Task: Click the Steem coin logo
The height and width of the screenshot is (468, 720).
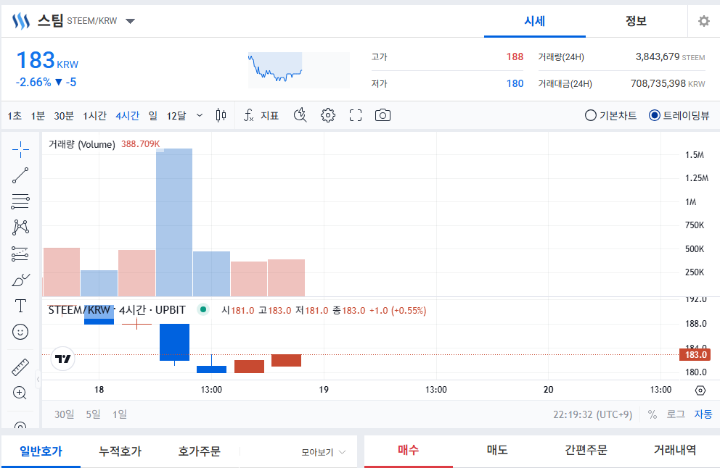Action: (x=20, y=21)
